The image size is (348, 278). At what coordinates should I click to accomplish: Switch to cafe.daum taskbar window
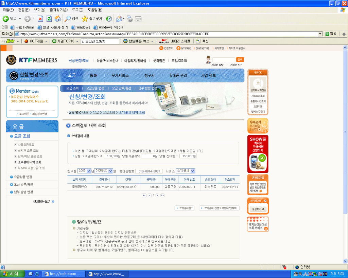point(64,274)
